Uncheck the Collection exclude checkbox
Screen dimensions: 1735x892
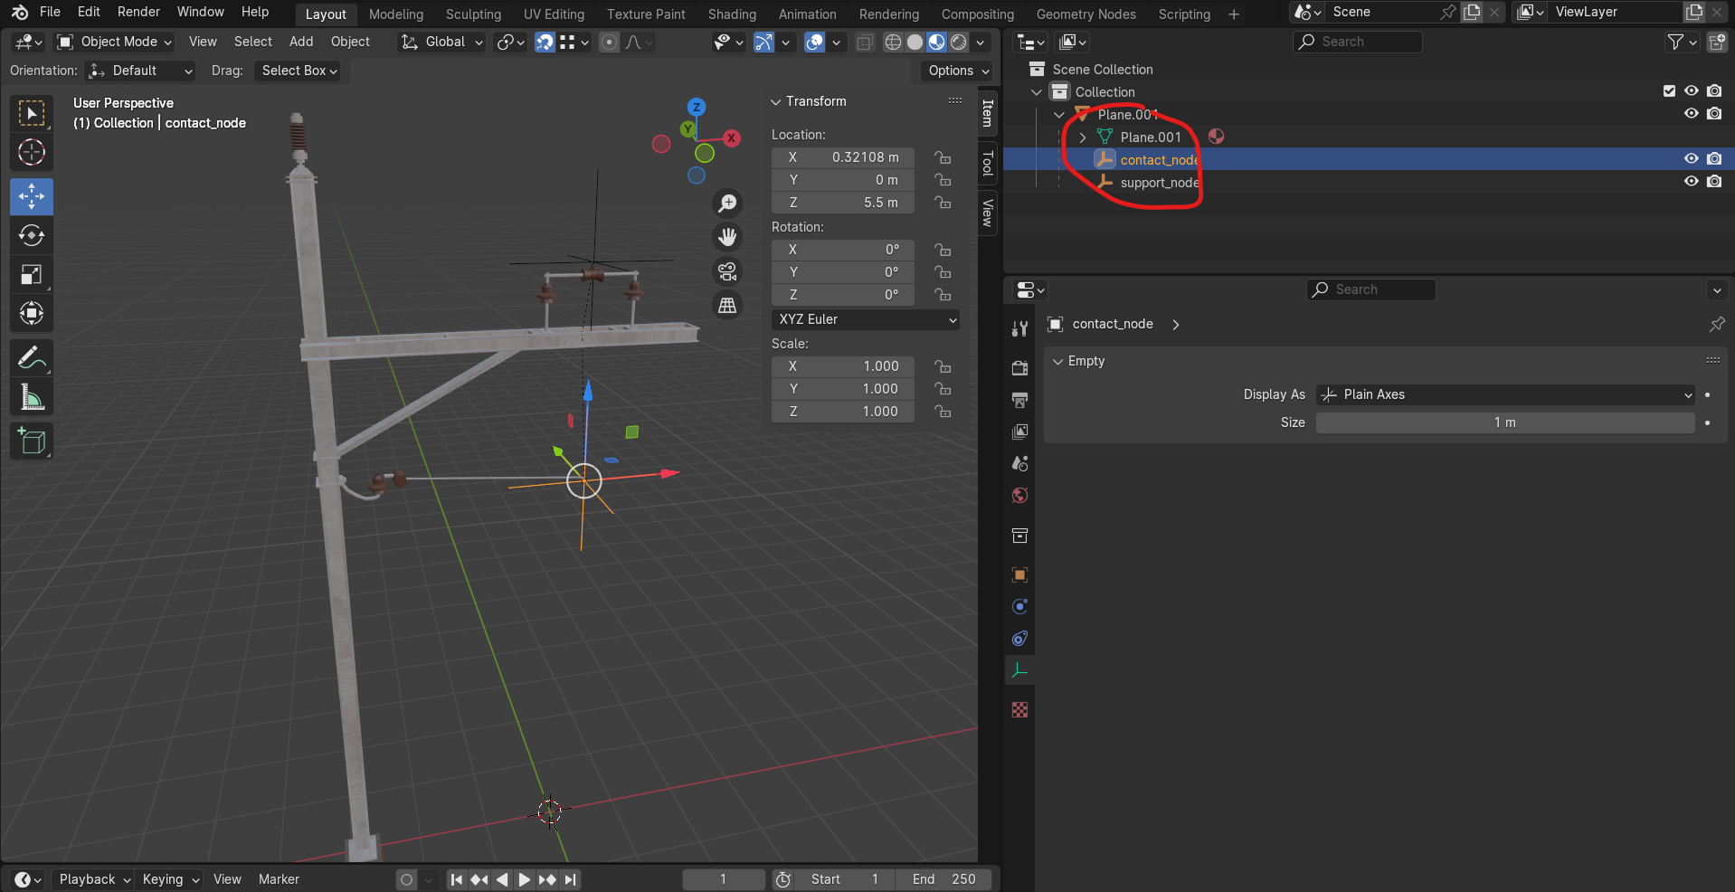[x=1669, y=91]
